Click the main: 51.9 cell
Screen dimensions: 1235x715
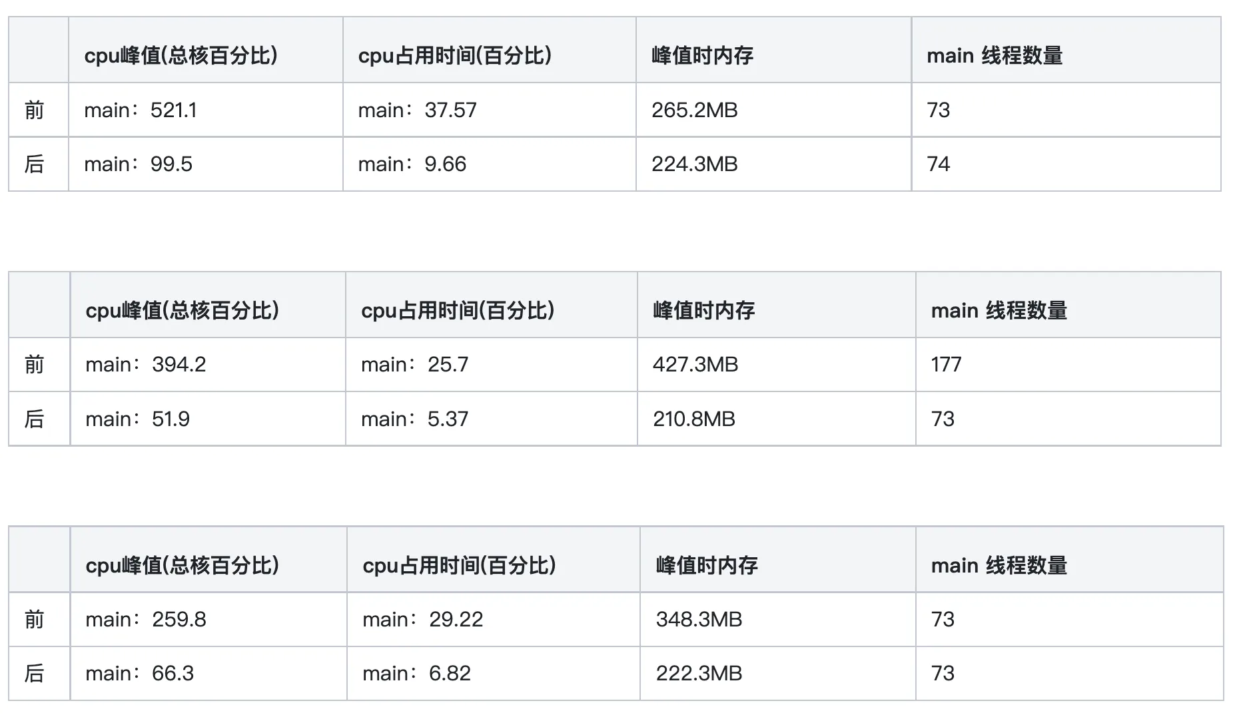click(137, 419)
